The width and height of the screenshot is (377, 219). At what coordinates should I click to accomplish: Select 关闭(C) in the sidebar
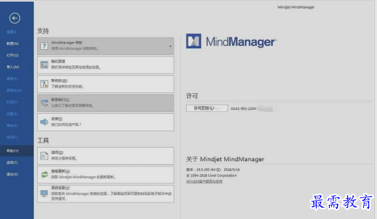coord(12,137)
